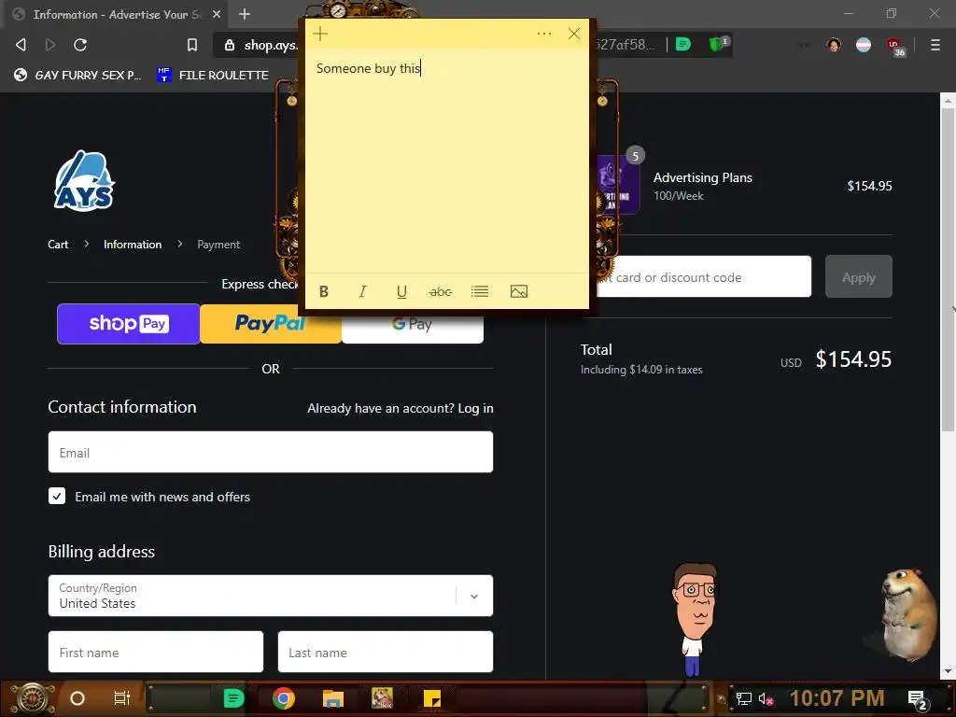Viewport: 956px width, 717px height.
Task: Select the Information - Advertise Your tab
Action: [116, 14]
